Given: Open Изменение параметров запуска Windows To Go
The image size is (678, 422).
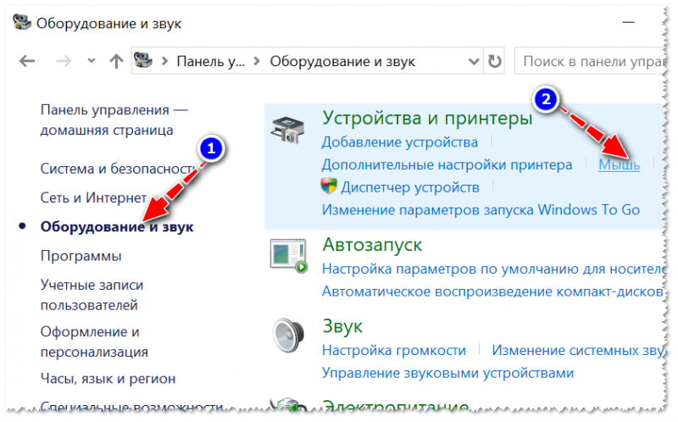Looking at the screenshot, I should point(481,209).
